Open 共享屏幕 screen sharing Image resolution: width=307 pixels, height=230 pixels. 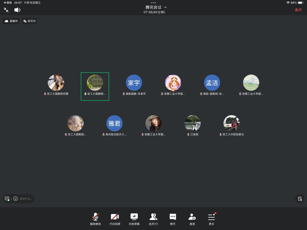coord(134,219)
